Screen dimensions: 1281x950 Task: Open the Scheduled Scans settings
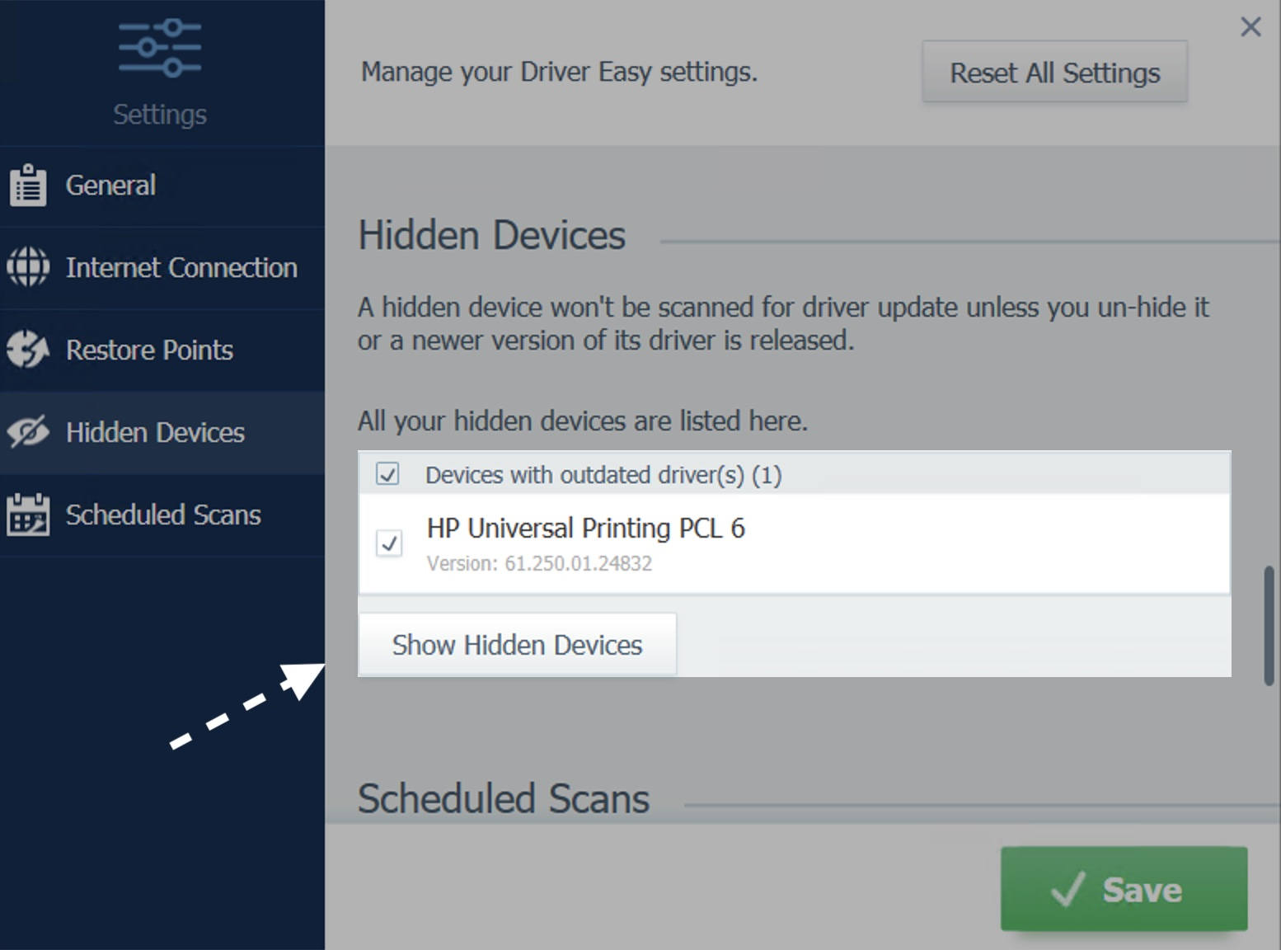pos(163,514)
